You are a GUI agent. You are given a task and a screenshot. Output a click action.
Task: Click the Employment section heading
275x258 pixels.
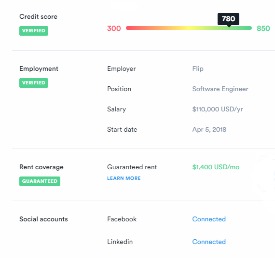click(39, 68)
